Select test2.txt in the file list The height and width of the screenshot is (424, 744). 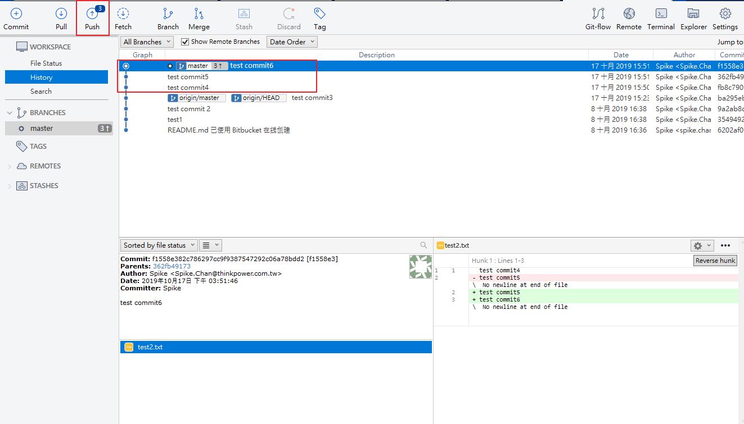coord(276,347)
